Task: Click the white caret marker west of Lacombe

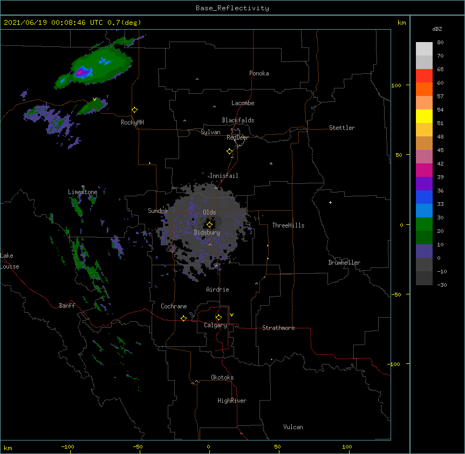Action: tap(214, 107)
